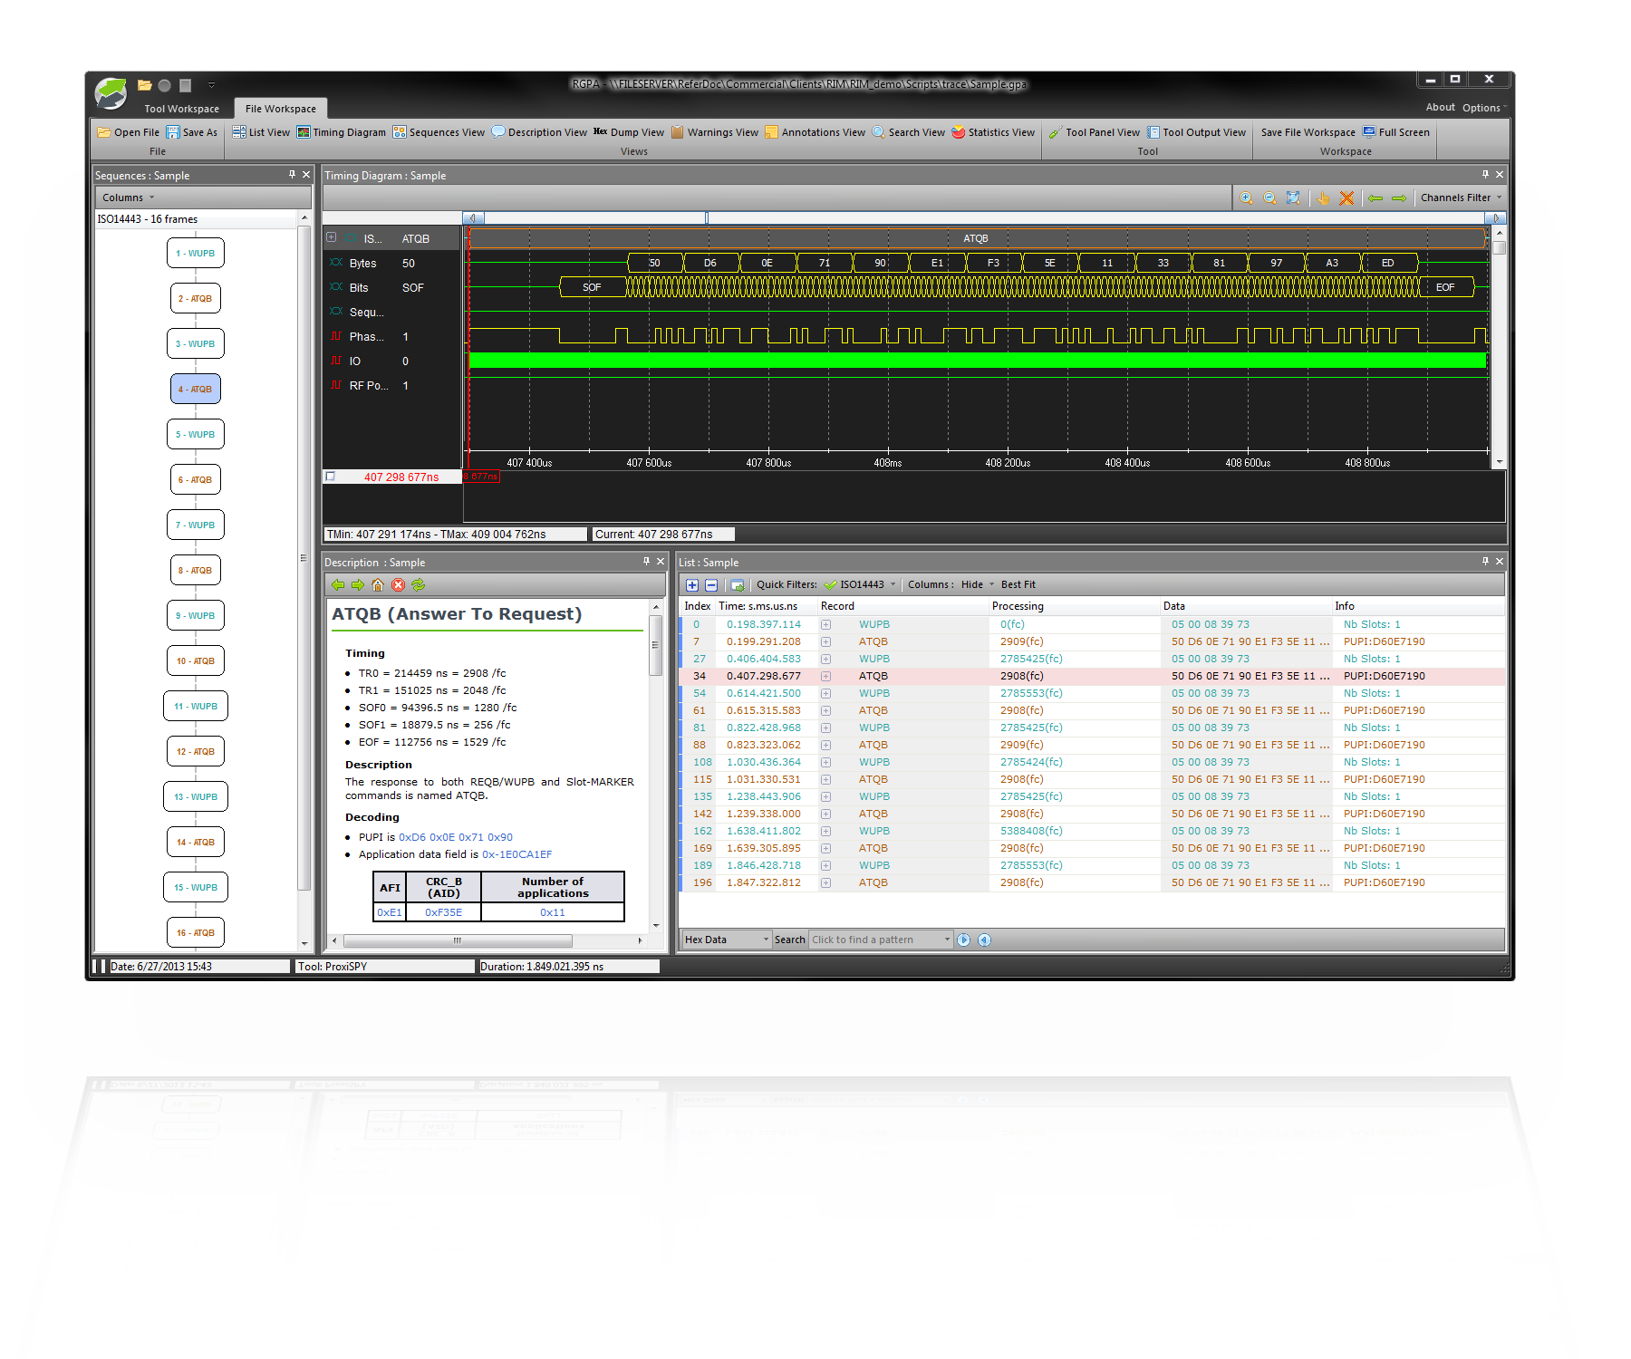
Task: Click Save File Workspace button
Action: coord(1308,132)
